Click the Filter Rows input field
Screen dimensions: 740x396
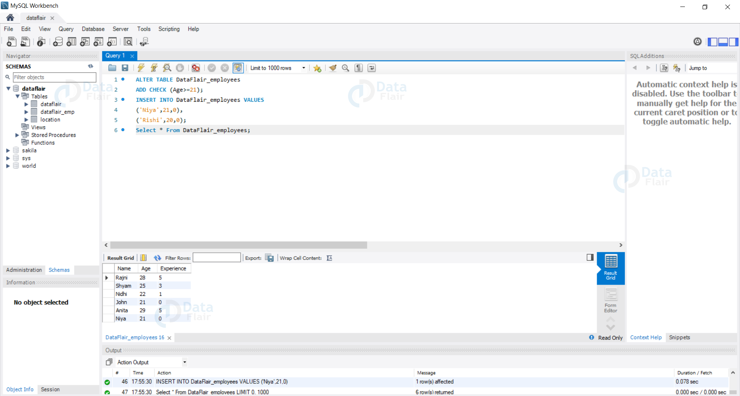pyautogui.click(x=217, y=258)
